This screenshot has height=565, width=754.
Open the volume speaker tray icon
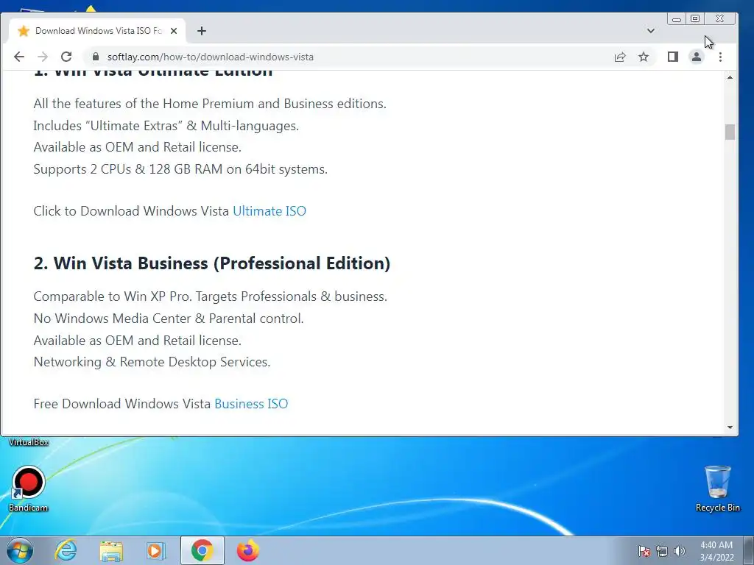pyautogui.click(x=679, y=551)
